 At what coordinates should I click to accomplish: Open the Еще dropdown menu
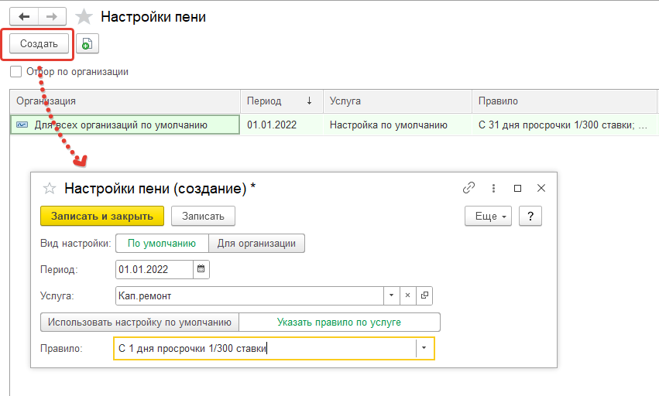[x=488, y=217]
